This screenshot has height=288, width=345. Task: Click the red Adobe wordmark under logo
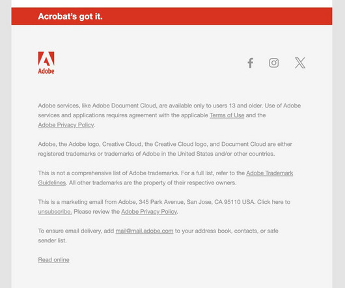click(46, 71)
